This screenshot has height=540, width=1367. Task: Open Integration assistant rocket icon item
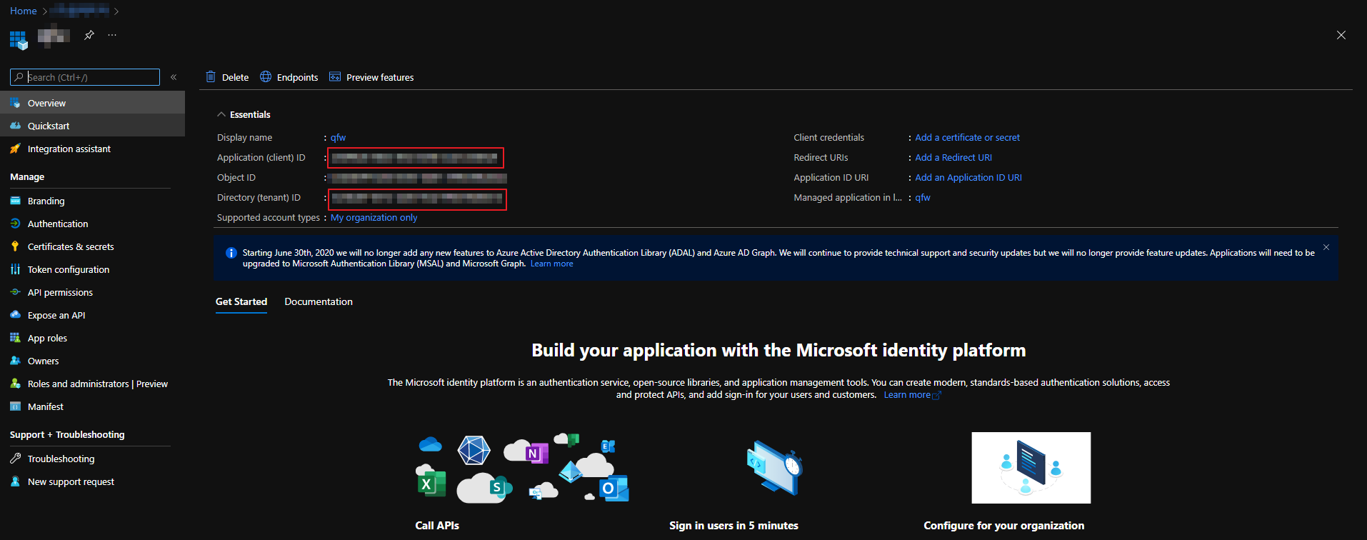click(x=69, y=149)
